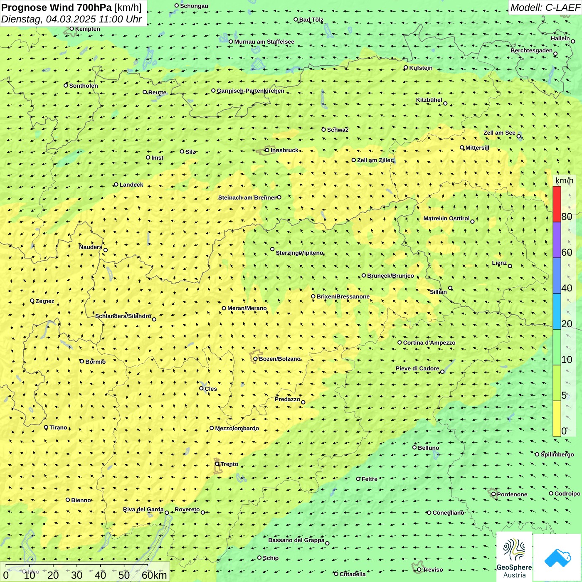
Task: Click the 'Modell: C-LAEF' label
Action: (x=545, y=7)
